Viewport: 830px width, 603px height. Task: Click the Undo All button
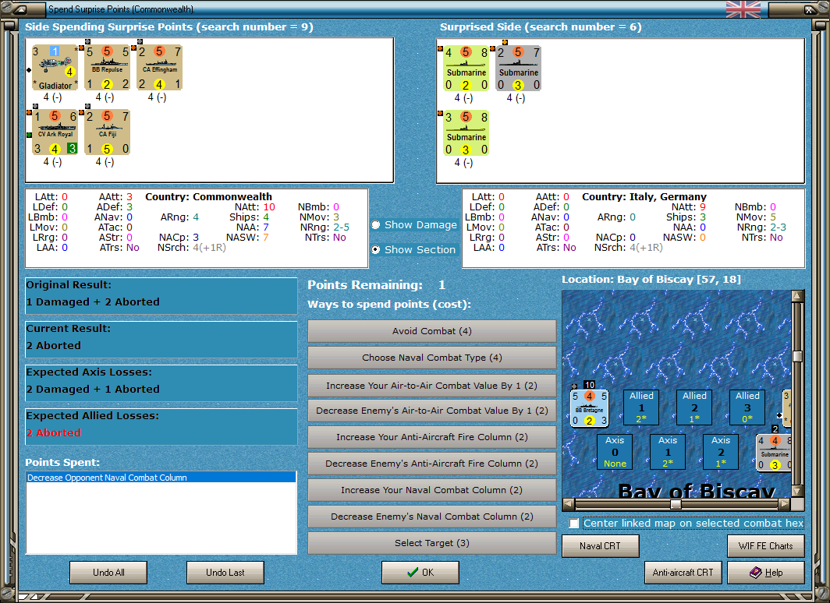tap(108, 573)
